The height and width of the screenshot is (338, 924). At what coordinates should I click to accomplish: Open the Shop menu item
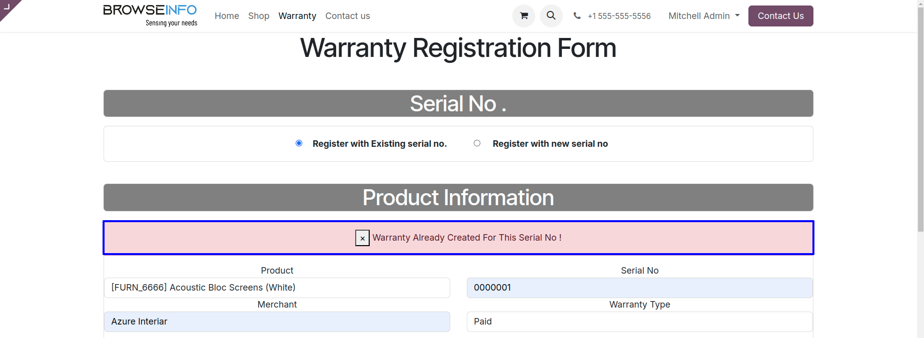click(259, 16)
